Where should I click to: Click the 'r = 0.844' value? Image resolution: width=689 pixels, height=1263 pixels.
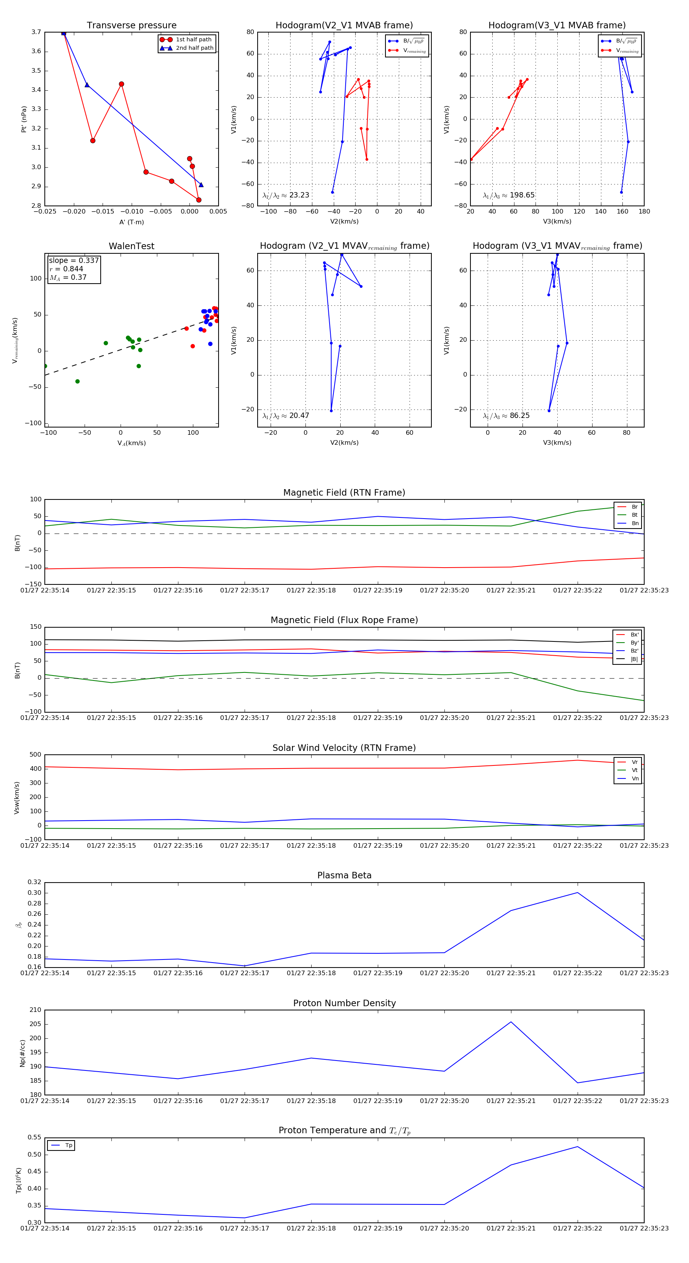coord(66,269)
